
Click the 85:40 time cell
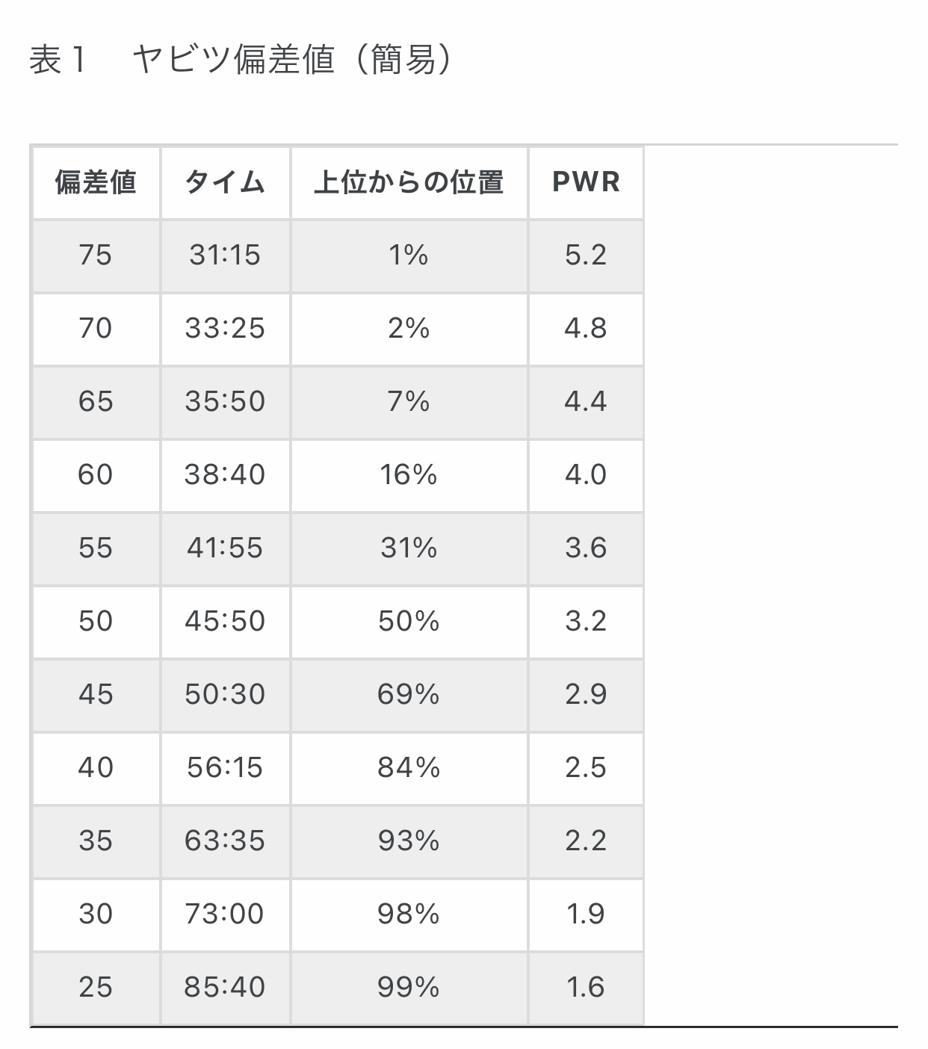click(x=225, y=988)
